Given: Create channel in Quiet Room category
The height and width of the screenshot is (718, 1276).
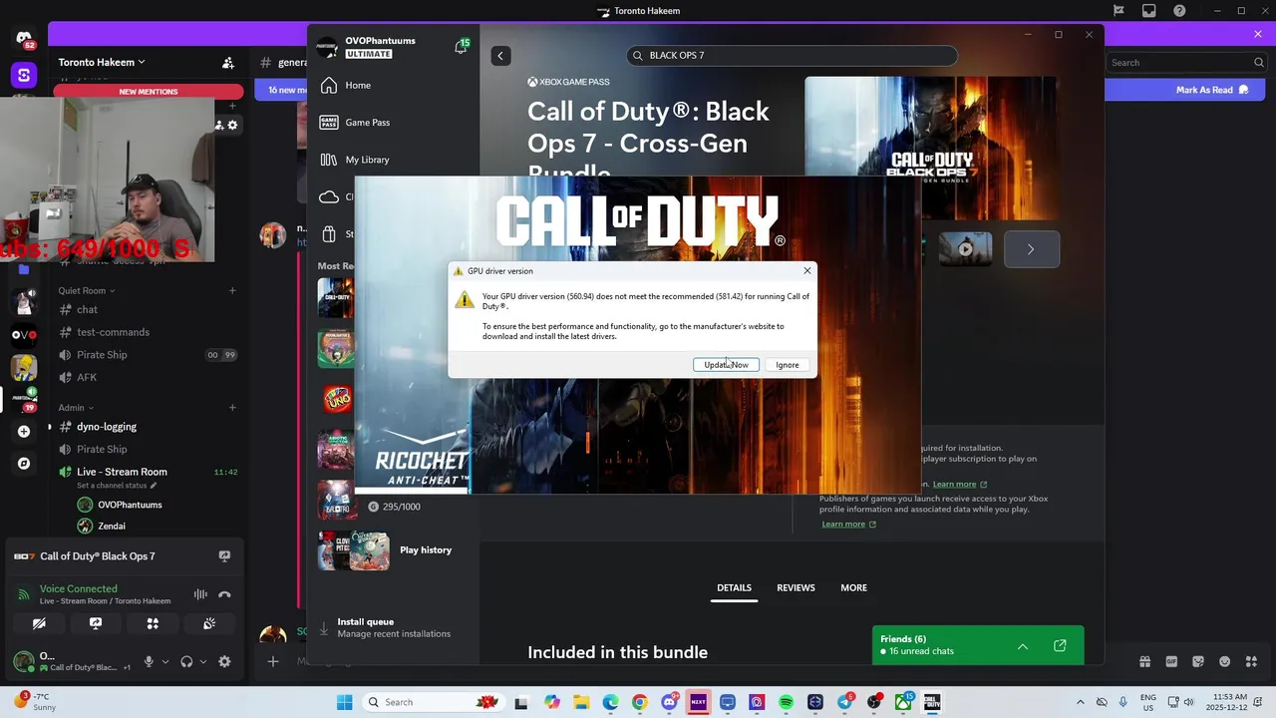Looking at the screenshot, I should point(232,291).
